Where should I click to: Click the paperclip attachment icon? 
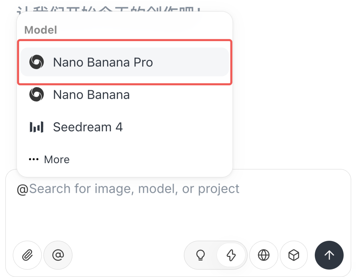(x=27, y=255)
